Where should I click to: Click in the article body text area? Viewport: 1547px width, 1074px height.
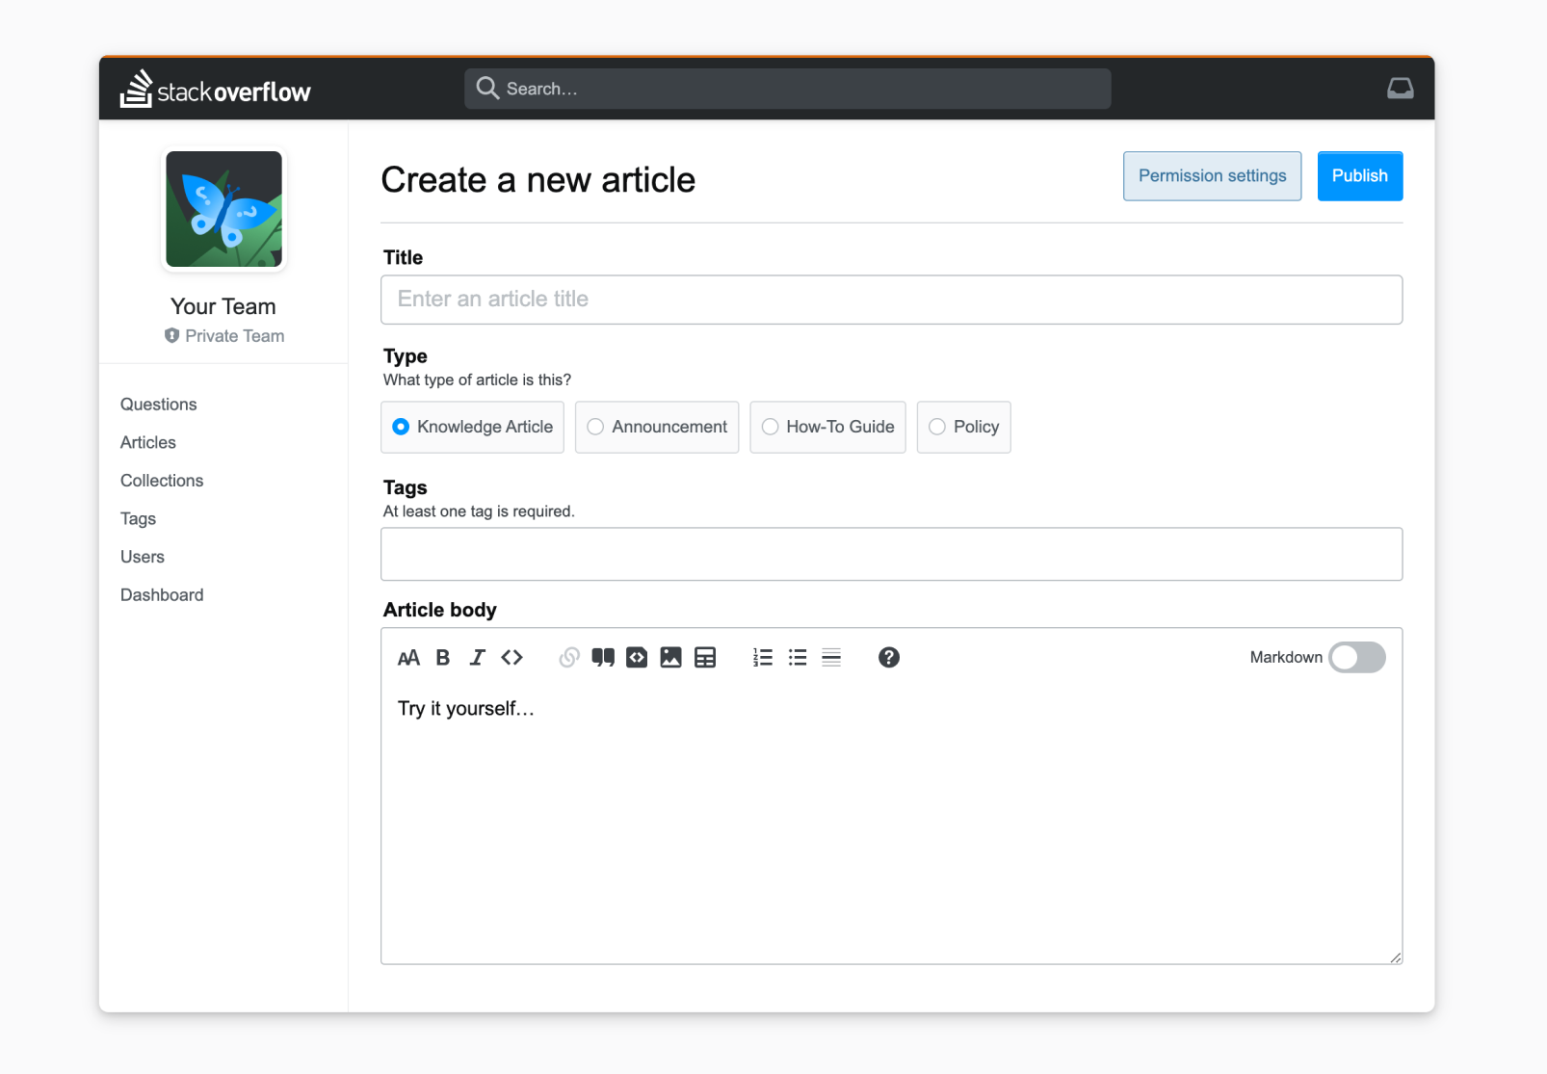pos(892,824)
